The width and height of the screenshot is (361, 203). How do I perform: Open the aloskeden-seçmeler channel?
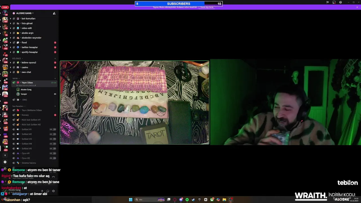(x=34, y=38)
